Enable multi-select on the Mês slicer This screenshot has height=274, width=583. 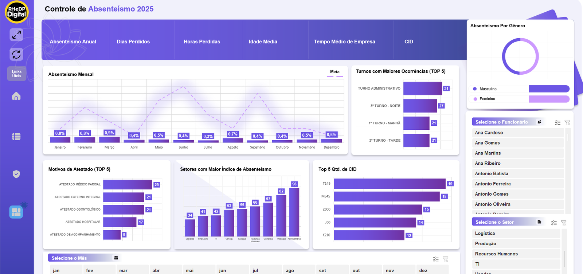point(436,259)
